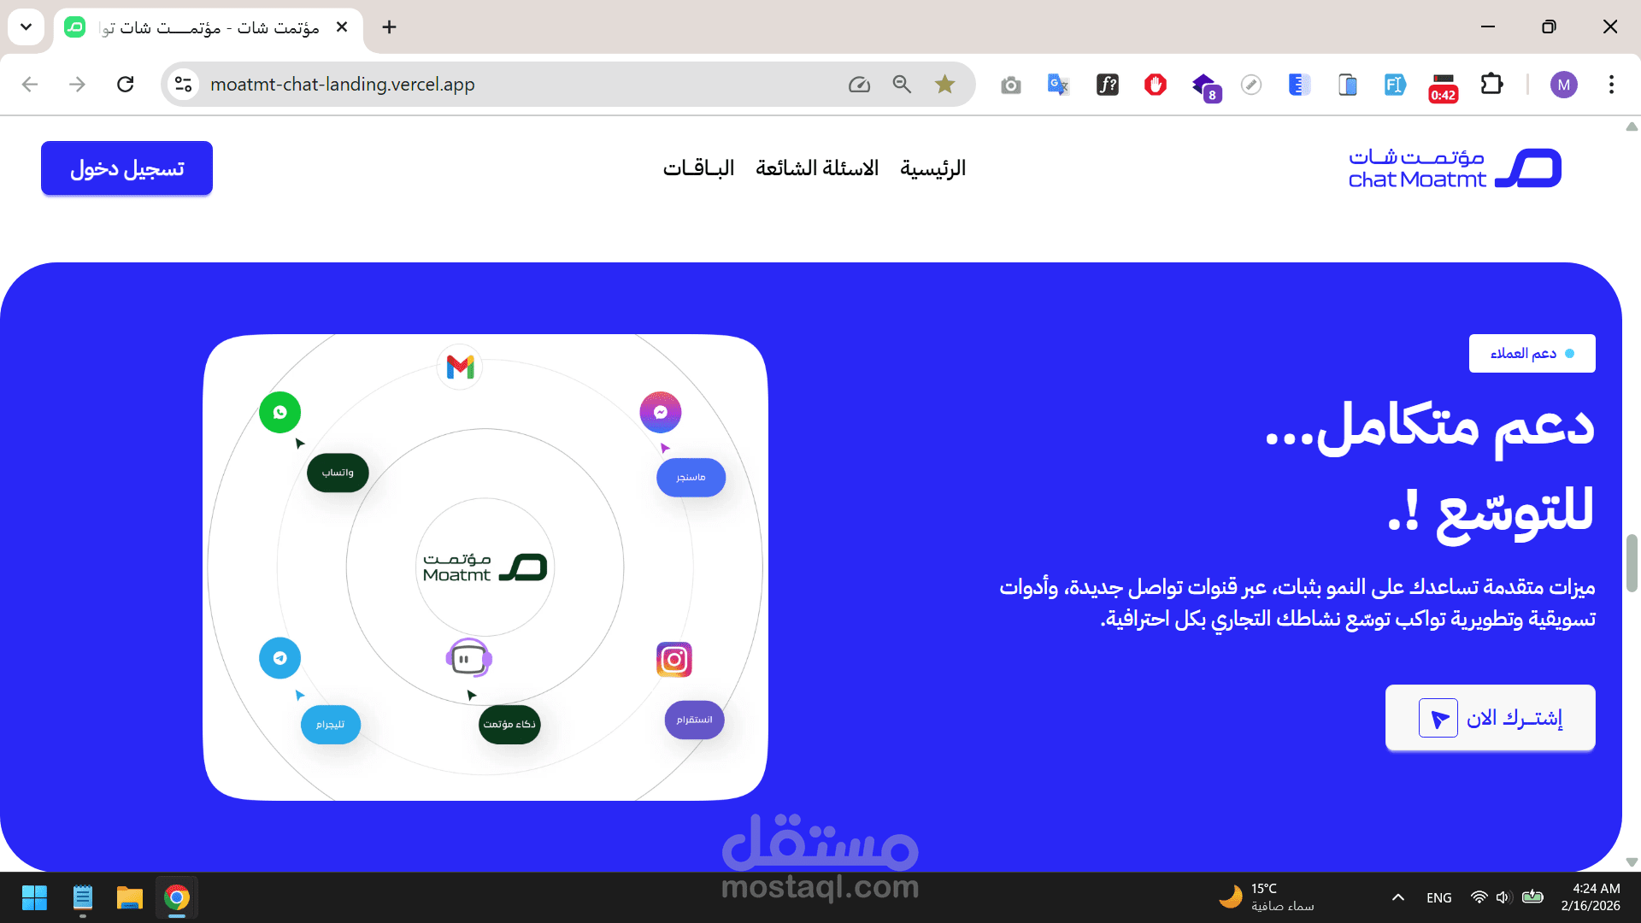Click the Telegram circle icon
The height and width of the screenshot is (923, 1641).
pyautogui.click(x=280, y=658)
